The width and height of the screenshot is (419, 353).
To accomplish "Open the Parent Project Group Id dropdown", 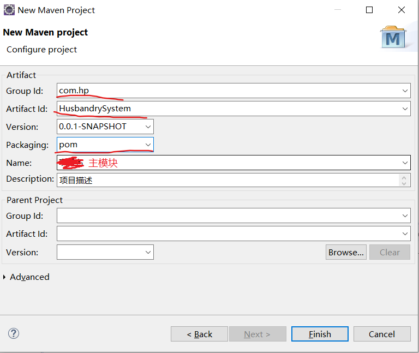I will point(405,216).
